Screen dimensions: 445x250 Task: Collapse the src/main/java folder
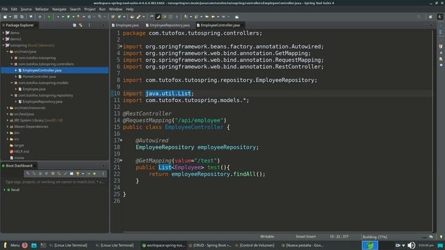8,51
